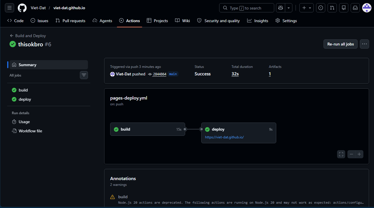Open the repository Settings tab
This screenshot has width=374, height=208.
click(x=286, y=21)
